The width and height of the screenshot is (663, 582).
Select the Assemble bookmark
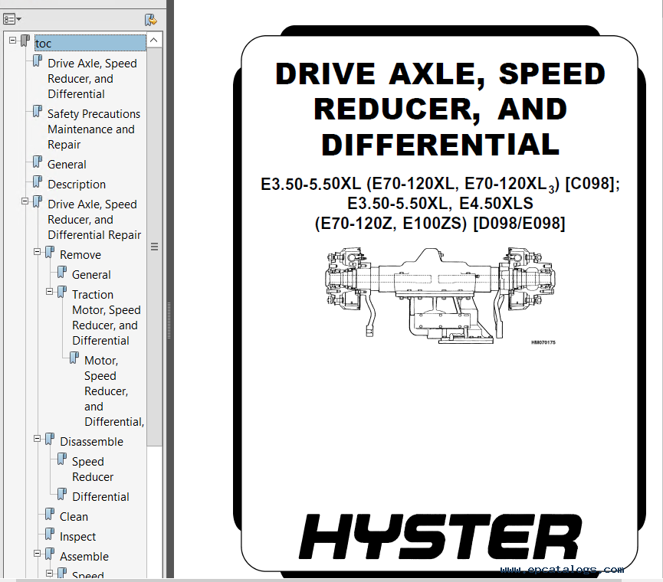coord(84,556)
